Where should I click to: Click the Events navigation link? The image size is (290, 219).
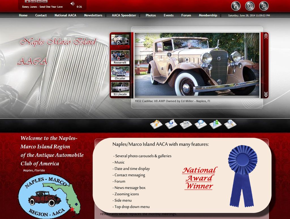(x=169, y=15)
